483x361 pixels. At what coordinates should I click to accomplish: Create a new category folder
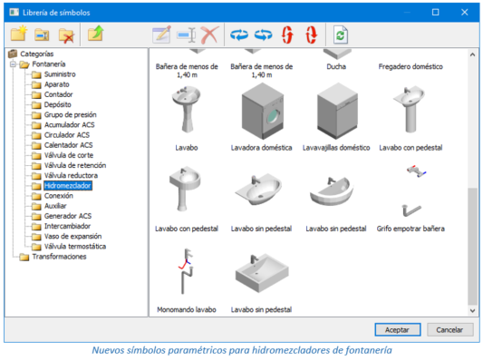click(19, 34)
